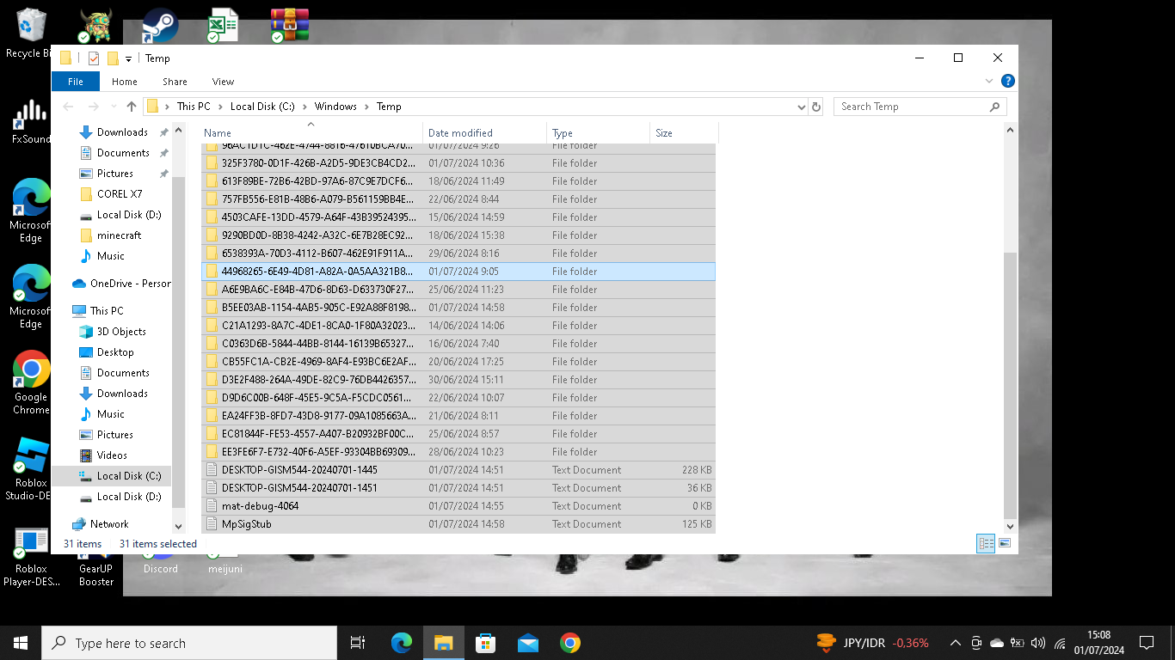This screenshot has height=660, width=1175.
Task: Go up one level with Up arrow
Action: 131,107
